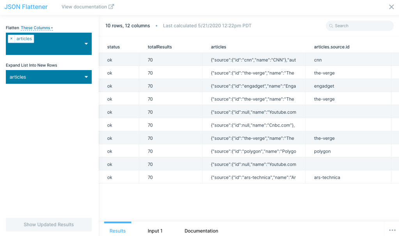Switch to the Input 1 tab

pyautogui.click(x=155, y=231)
